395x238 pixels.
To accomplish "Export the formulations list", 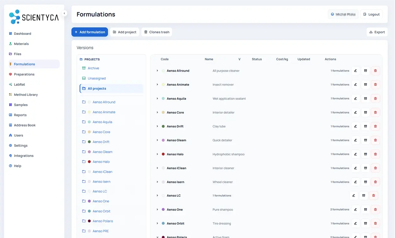I will [x=377, y=32].
